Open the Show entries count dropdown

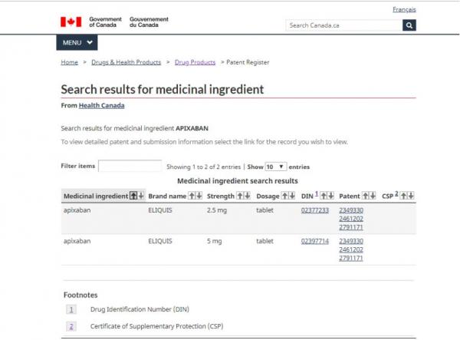(275, 167)
